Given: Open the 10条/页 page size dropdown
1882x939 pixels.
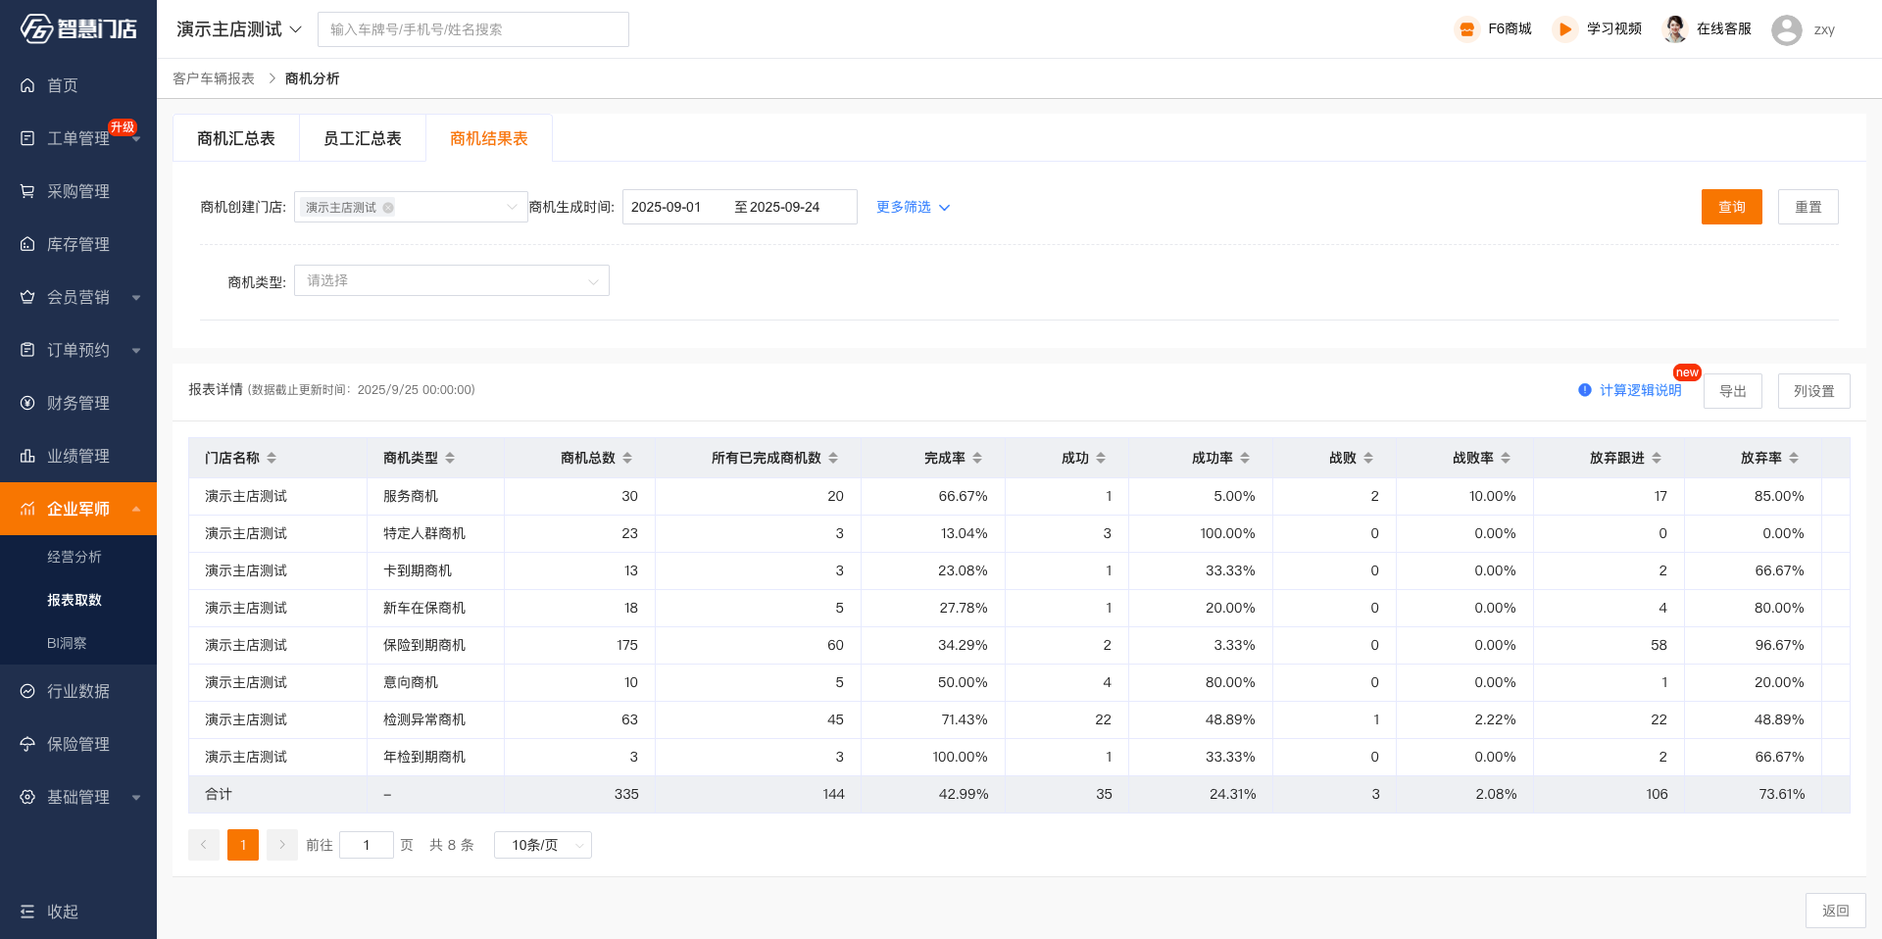Looking at the screenshot, I should [543, 845].
